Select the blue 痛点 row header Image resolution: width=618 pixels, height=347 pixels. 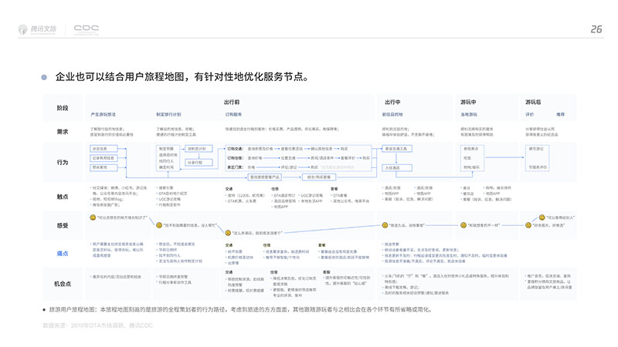coord(63,254)
